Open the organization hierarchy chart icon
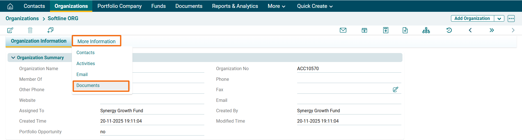This screenshot has width=522, height=140. pos(426,30)
